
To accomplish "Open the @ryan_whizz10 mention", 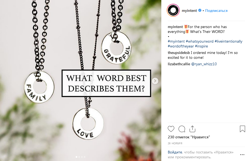I will click(204, 64).
